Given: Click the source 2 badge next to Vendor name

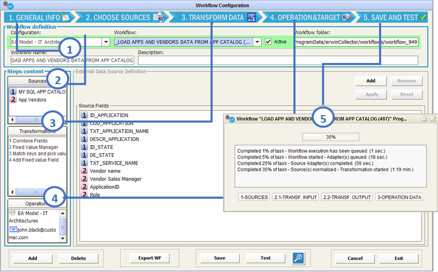Looking at the screenshot, I should point(84,171).
